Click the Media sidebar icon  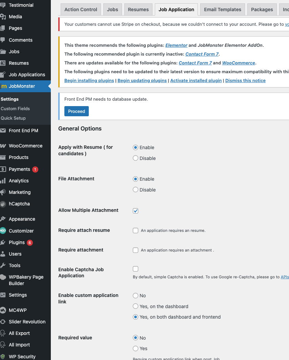click(x=3, y=17)
